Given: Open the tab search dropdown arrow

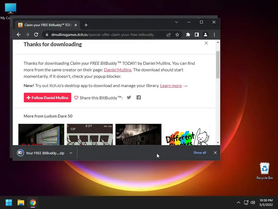Looking at the screenshot, I should click(x=176, y=22).
